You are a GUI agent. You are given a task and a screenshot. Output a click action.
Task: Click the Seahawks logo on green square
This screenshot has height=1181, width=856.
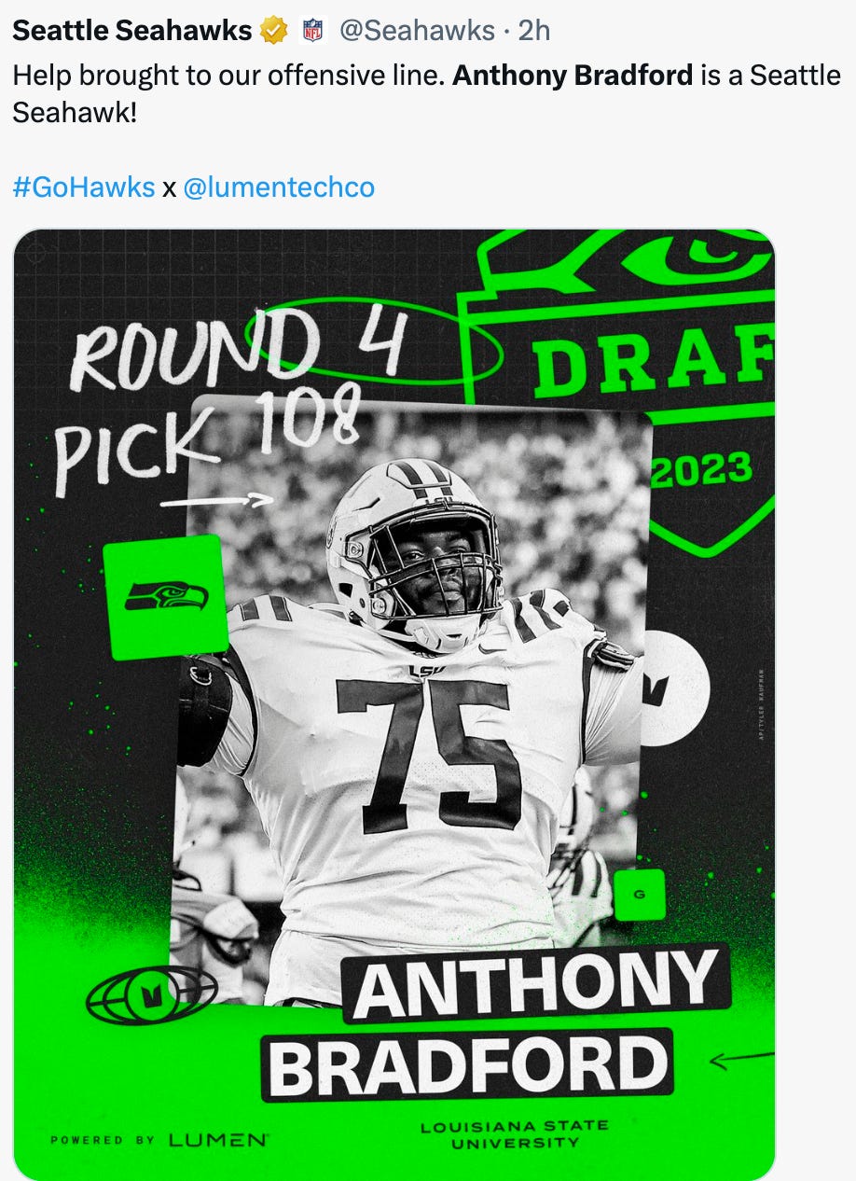click(x=166, y=596)
